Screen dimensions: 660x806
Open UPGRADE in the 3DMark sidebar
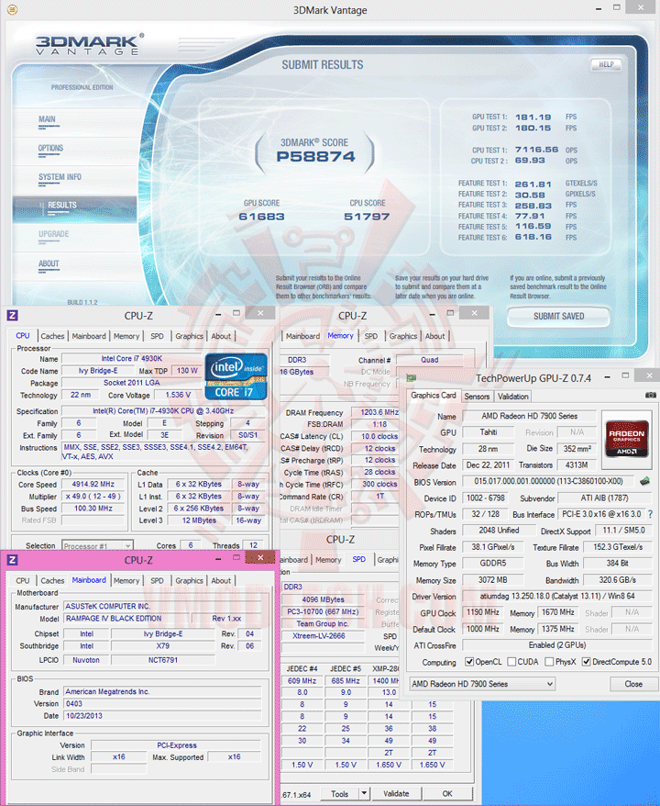pyautogui.click(x=53, y=234)
